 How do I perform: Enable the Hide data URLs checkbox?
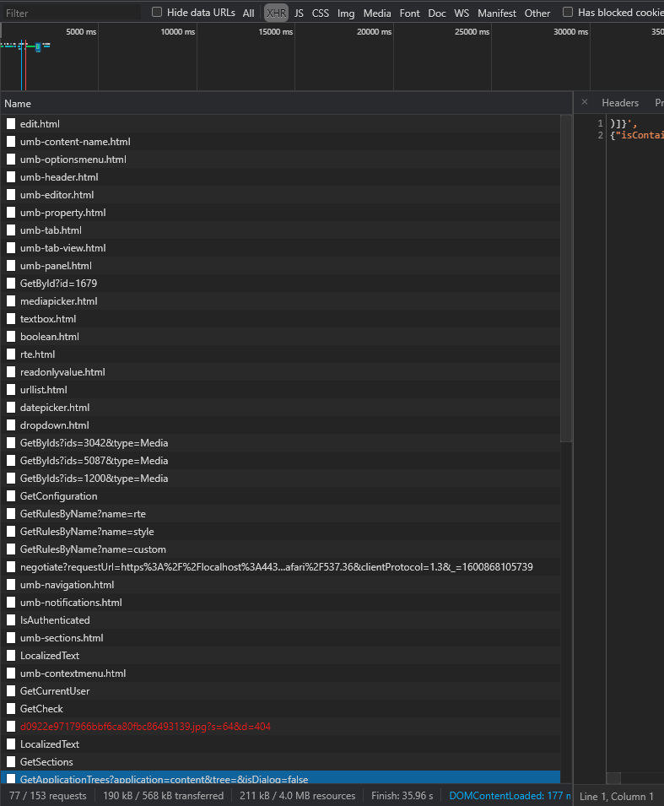click(156, 12)
